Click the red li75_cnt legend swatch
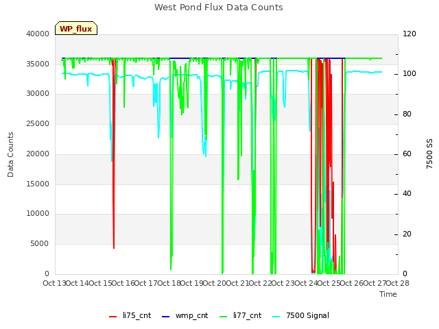Viewport: 439px width, 329px height. tap(112, 317)
